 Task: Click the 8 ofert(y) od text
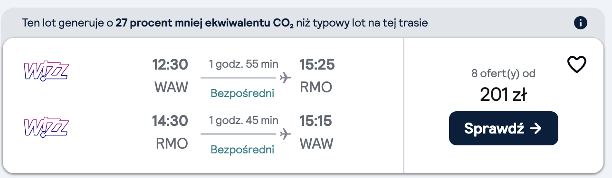pyautogui.click(x=503, y=74)
